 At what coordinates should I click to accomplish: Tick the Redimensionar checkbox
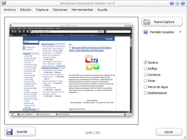coord(146,93)
